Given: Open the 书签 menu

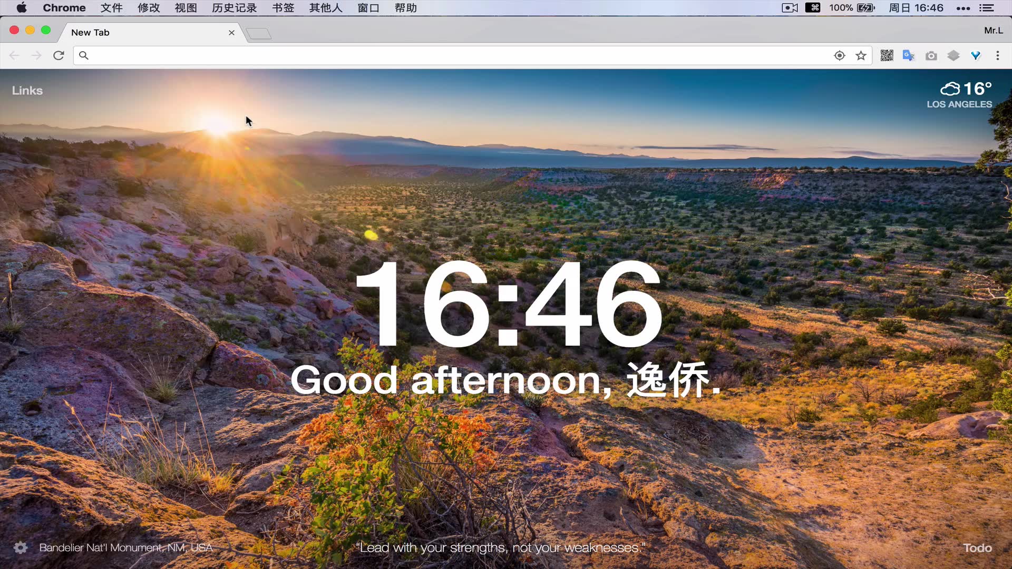Looking at the screenshot, I should (283, 8).
